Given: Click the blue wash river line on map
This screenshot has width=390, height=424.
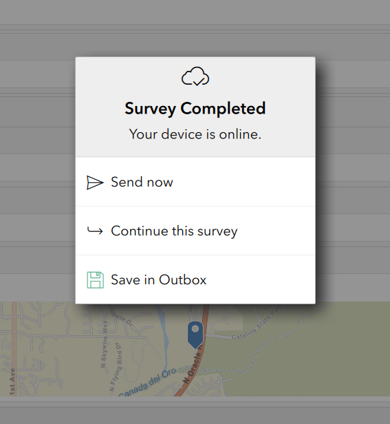Looking at the screenshot, I should point(162,332).
